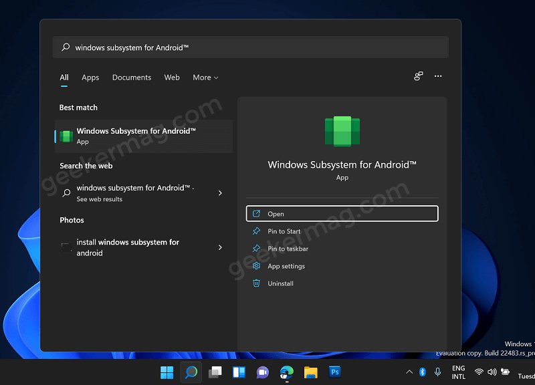Switch to the Documents tab
Screen dimensions: 535x385
132,78
